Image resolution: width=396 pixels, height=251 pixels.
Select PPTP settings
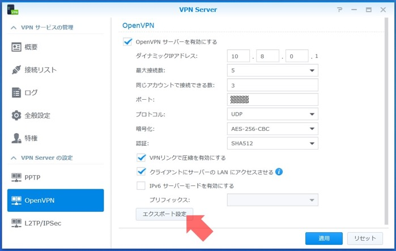pyautogui.click(x=56, y=177)
